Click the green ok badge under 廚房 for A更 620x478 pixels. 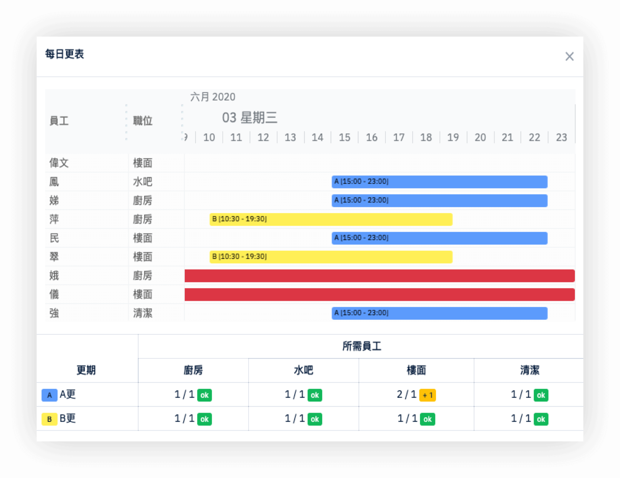coord(204,395)
